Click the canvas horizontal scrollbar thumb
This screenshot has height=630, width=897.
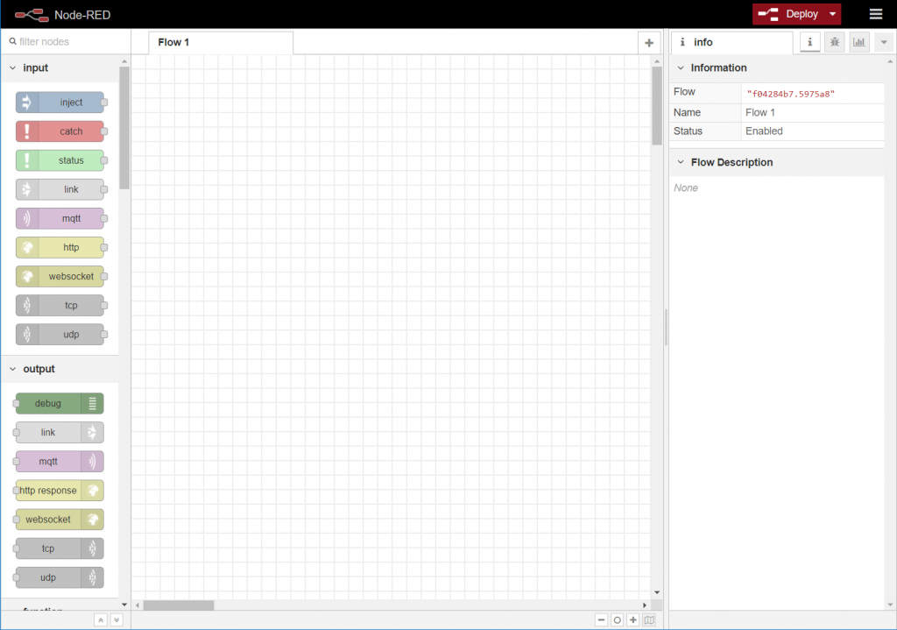179,605
